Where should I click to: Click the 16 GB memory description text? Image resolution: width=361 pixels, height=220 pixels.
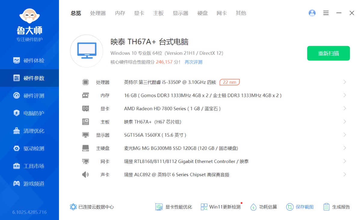203,95
